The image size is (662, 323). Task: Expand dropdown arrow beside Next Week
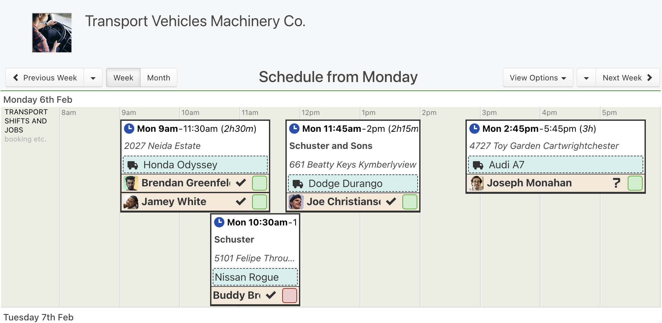click(586, 78)
